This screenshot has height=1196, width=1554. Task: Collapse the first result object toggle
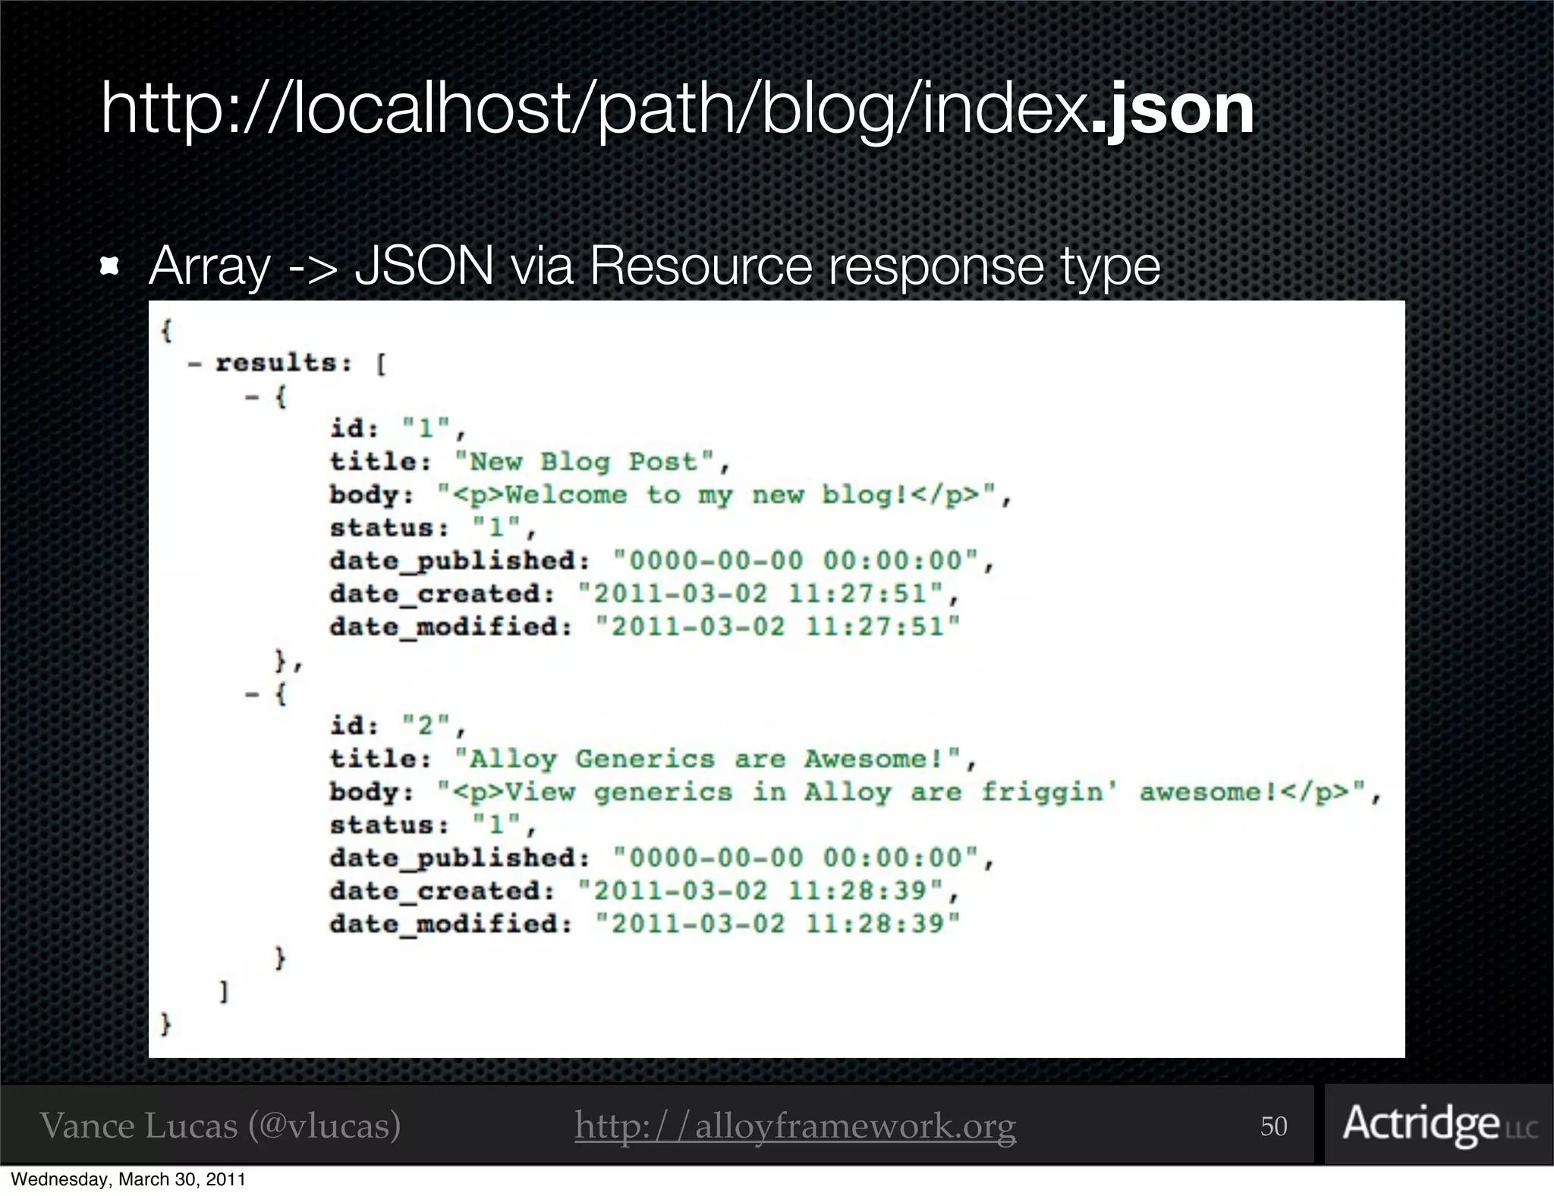(x=253, y=397)
